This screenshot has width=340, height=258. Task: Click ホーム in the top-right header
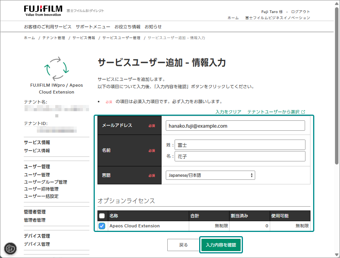pyautogui.click(x=233, y=18)
